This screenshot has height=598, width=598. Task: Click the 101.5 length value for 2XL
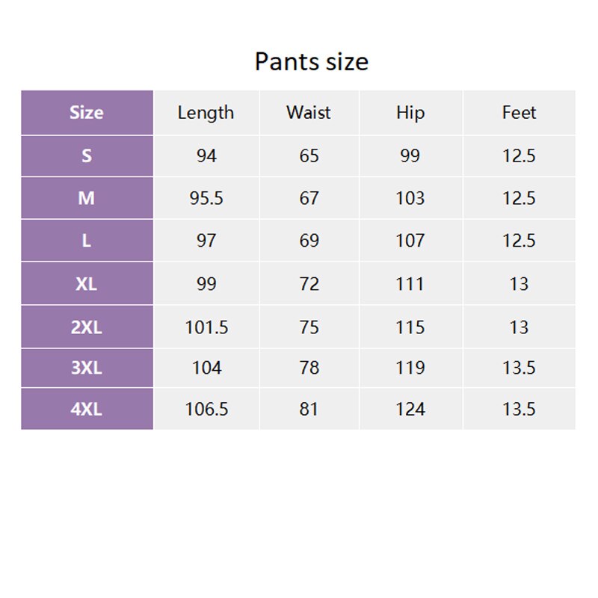pyautogui.click(x=206, y=327)
